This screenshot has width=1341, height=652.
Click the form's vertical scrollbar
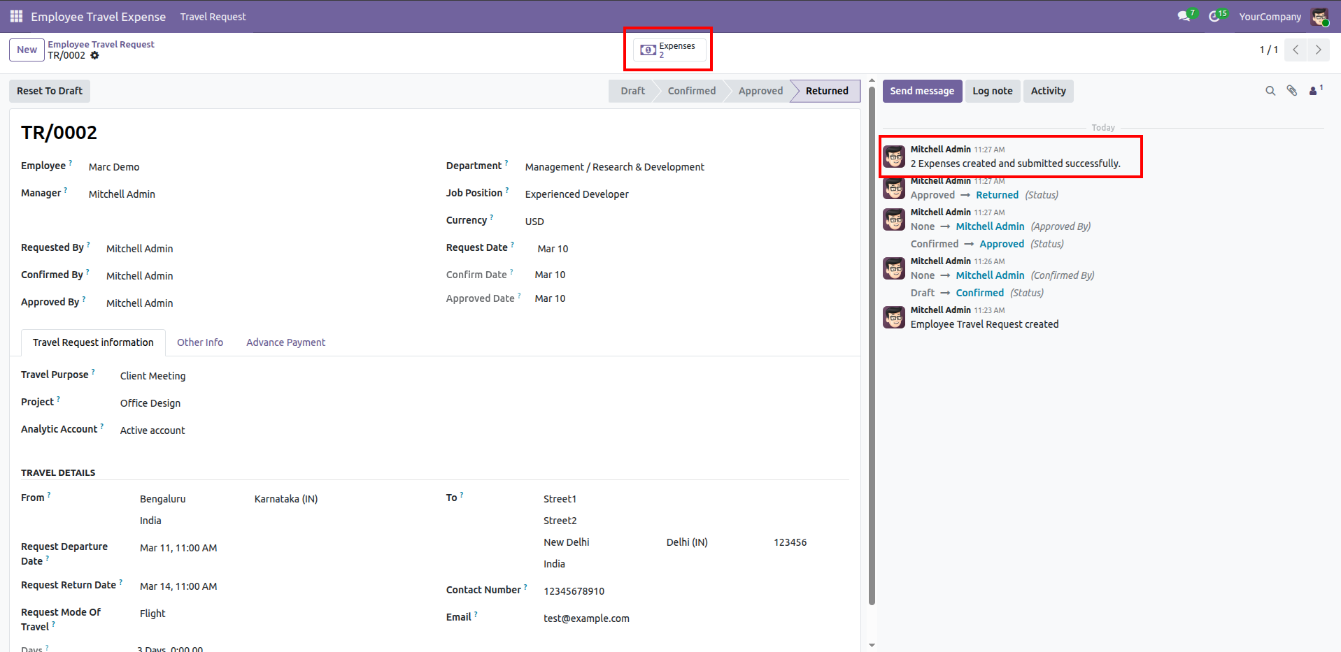click(872, 349)
